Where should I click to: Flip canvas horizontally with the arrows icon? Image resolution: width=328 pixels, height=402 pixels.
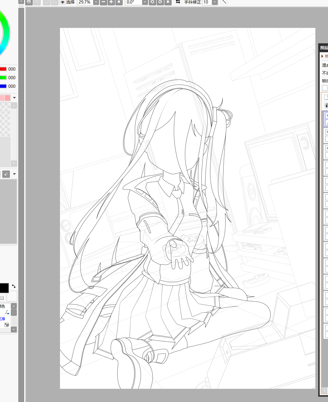click(178, 2)
